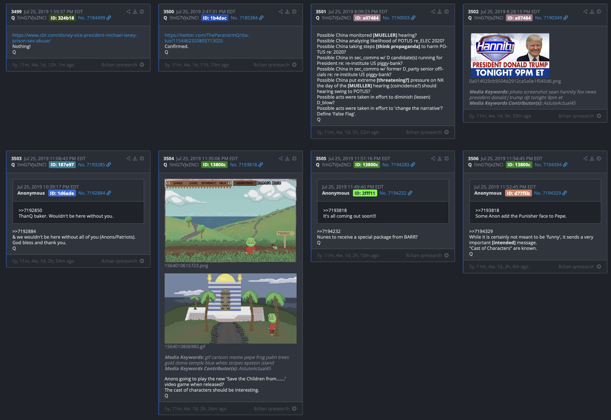Click filename 1564010806980.gif
This screenshot has width=611, height=420.
click(185, 347)
